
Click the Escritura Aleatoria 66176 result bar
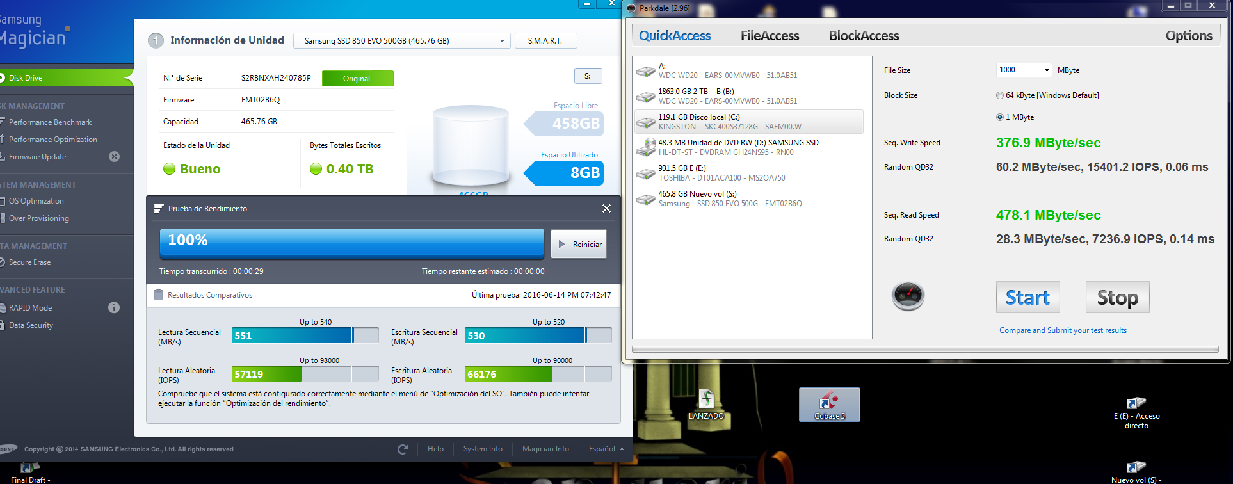tap(538, 374)
